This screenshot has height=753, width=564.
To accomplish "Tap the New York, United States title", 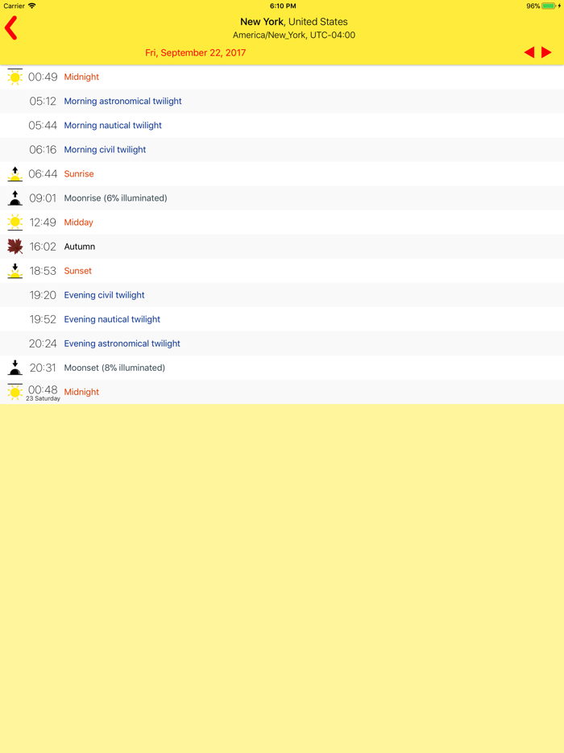I will pos(294,22).
